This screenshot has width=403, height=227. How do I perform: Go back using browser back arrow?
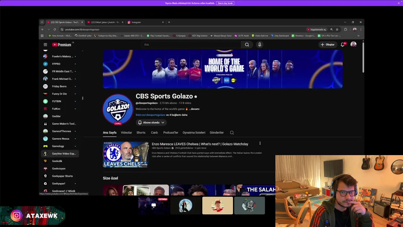[x=43, y=29]
